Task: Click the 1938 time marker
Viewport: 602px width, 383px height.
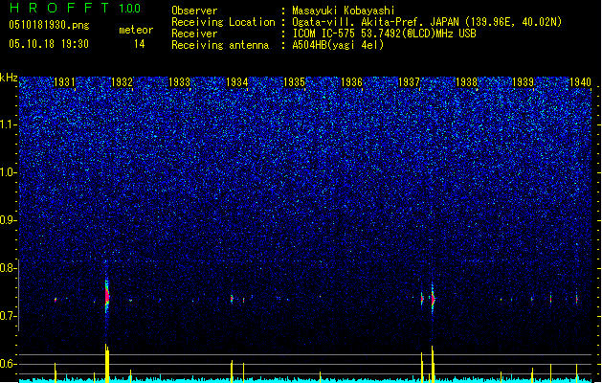Action: 466,82
